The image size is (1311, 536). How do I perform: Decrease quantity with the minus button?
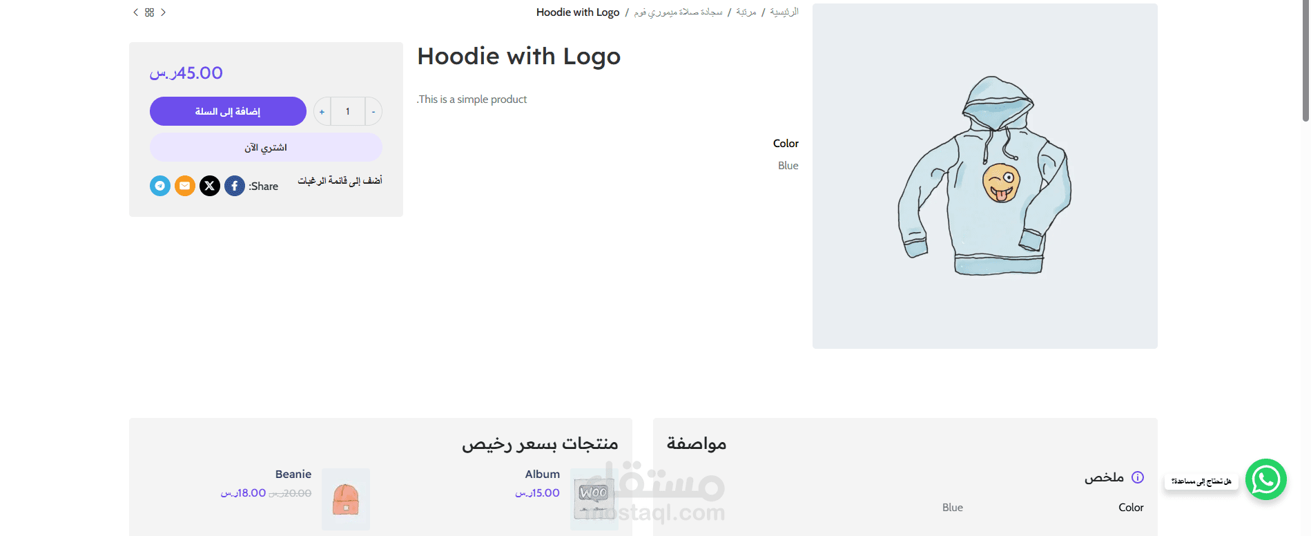coord(373,111)
